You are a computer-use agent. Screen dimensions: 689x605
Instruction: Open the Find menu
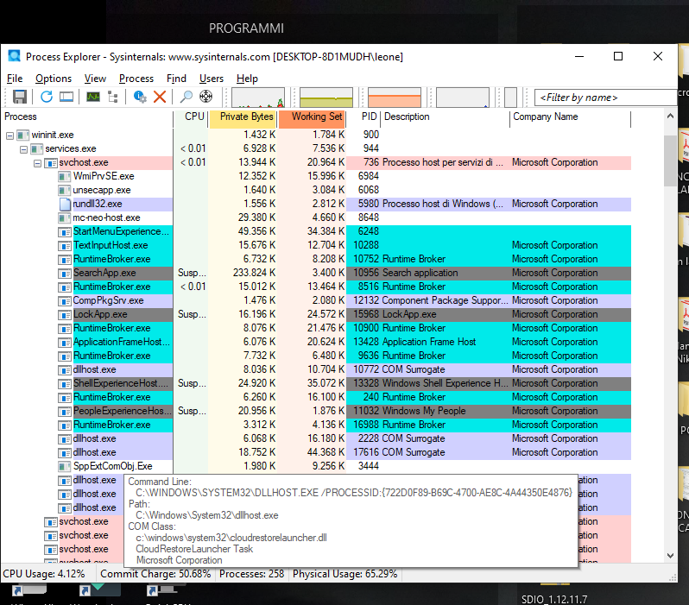coord(176,79)
